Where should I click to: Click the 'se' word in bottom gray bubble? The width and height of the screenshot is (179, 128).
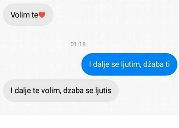89,91
